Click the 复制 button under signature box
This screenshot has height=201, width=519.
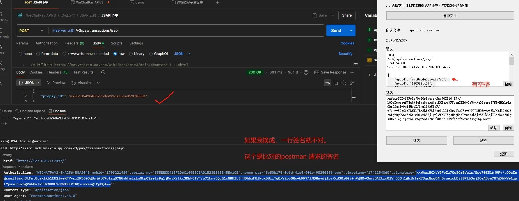(508, 128)
